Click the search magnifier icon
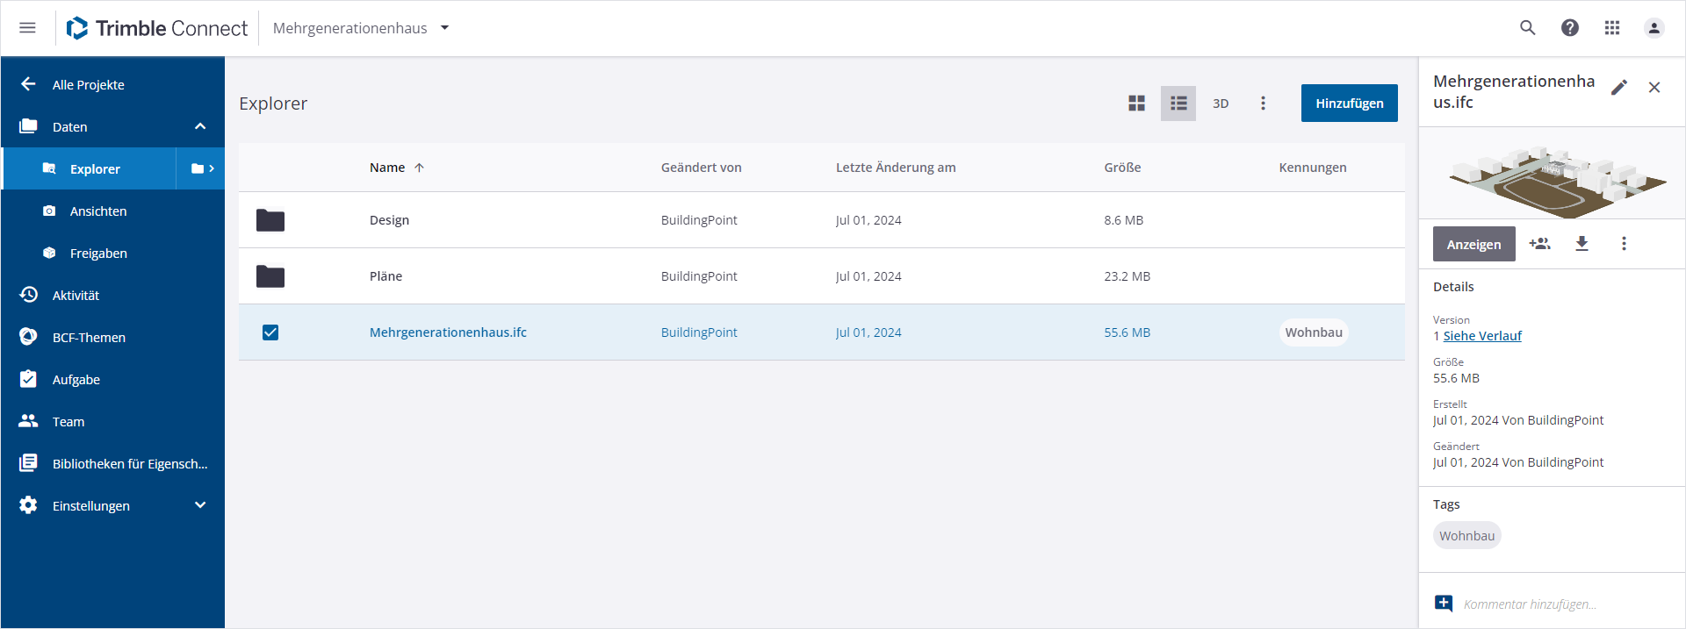Viewport: 1686px width, 629px height. click(x=1528, y=28)
